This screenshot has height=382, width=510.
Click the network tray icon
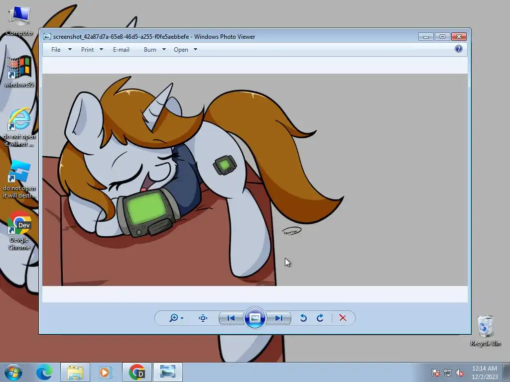click(448, 373)
